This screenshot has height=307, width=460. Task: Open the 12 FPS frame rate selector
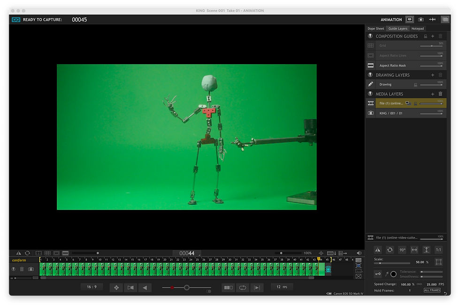282,287
